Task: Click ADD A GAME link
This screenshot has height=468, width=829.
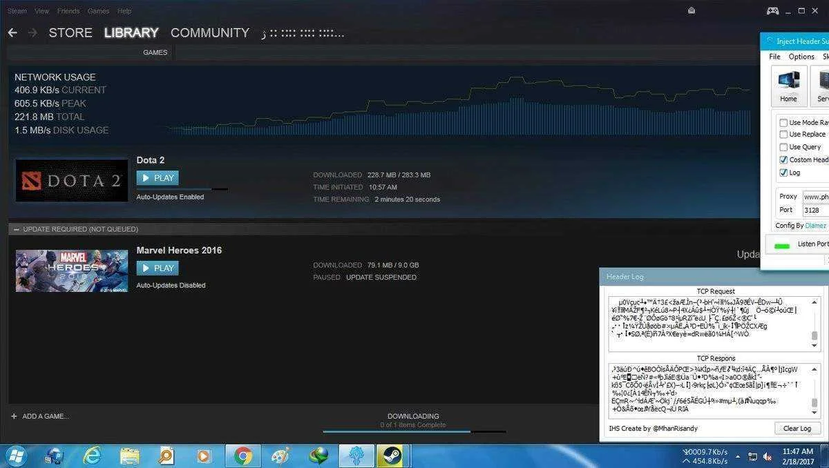Action: click(x=46, y=416)
